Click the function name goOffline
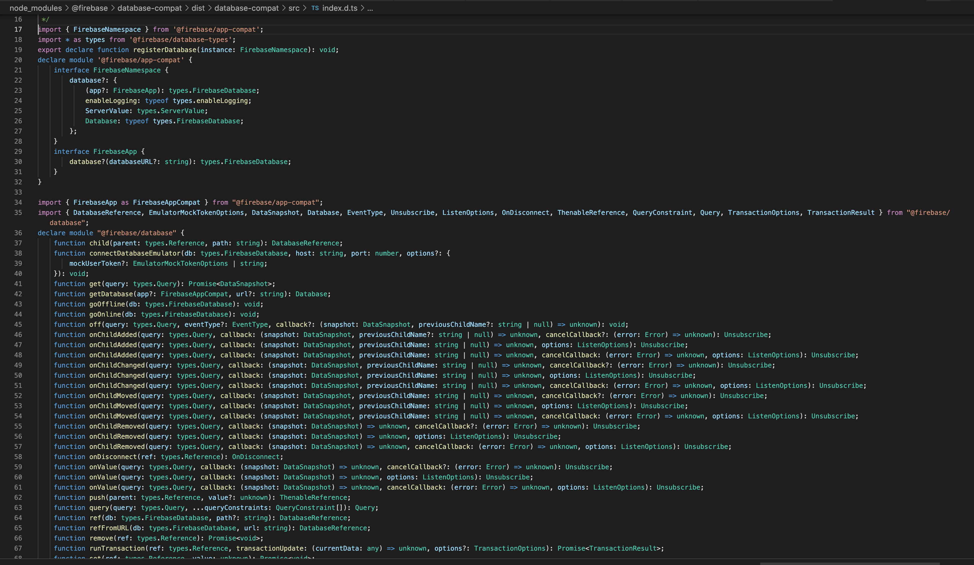Viewport: 974px width, 565px height. (x=107, y=304)
